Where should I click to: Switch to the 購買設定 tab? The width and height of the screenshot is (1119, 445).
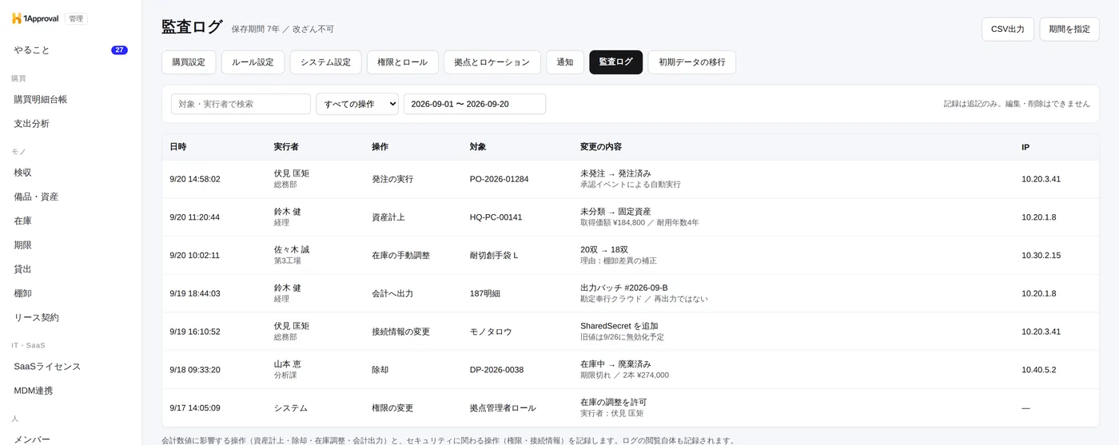click(189, 62)
